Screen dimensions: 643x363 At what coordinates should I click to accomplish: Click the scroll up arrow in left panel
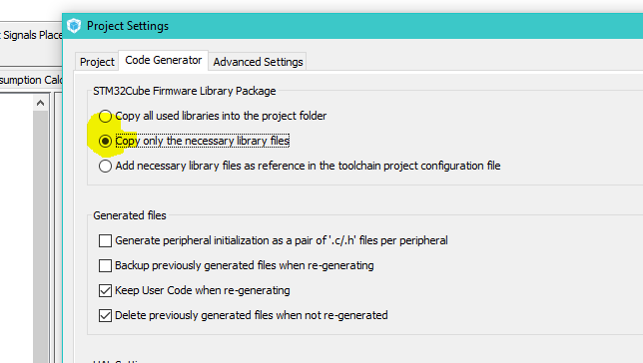pos(40,103)
